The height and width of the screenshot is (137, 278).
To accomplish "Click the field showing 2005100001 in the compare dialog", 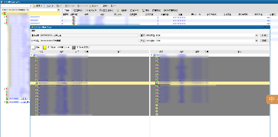I will tap(89, 35).
